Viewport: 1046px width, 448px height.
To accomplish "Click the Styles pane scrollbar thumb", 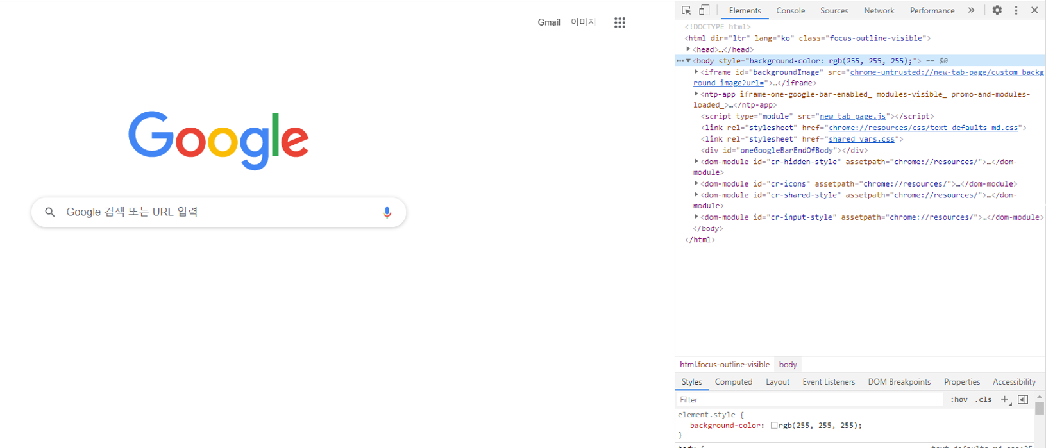I will 1040,408.
